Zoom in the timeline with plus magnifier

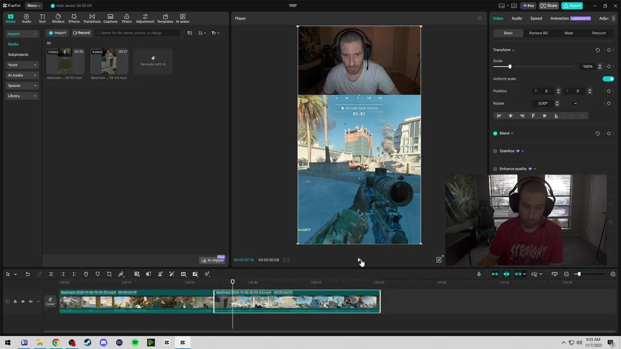pyautogui.click(x=613, y=274)
